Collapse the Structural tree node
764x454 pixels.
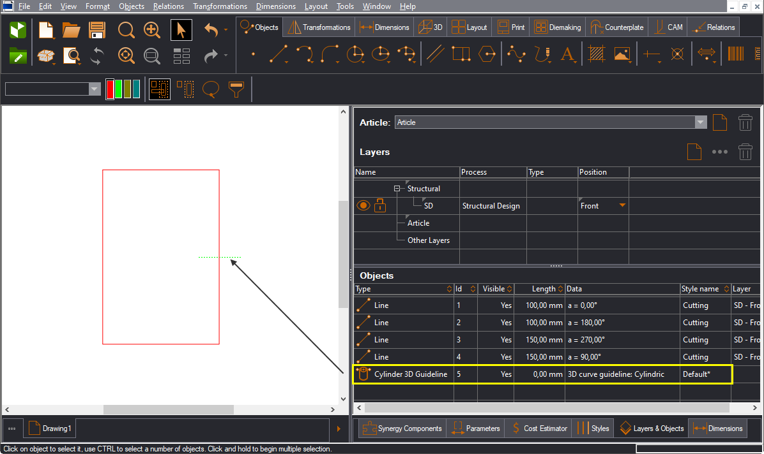pyautogui.click(x=397, y=189)
